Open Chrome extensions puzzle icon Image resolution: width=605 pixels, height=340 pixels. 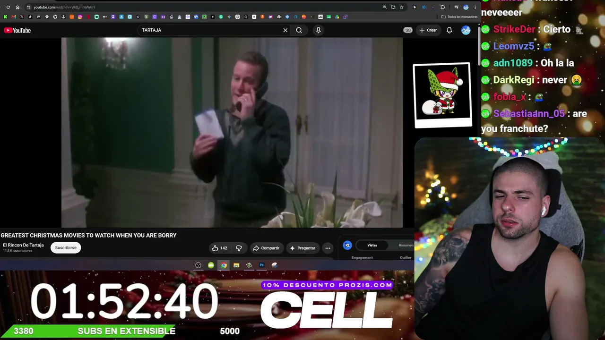pos(443,7)
